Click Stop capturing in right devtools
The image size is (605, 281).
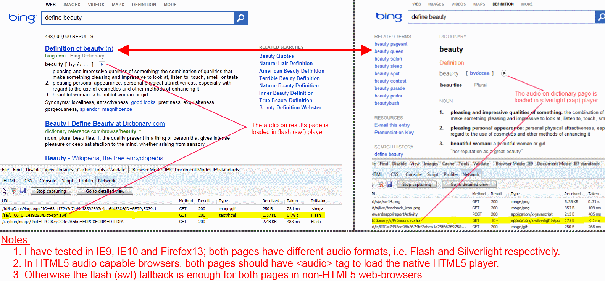416,184
